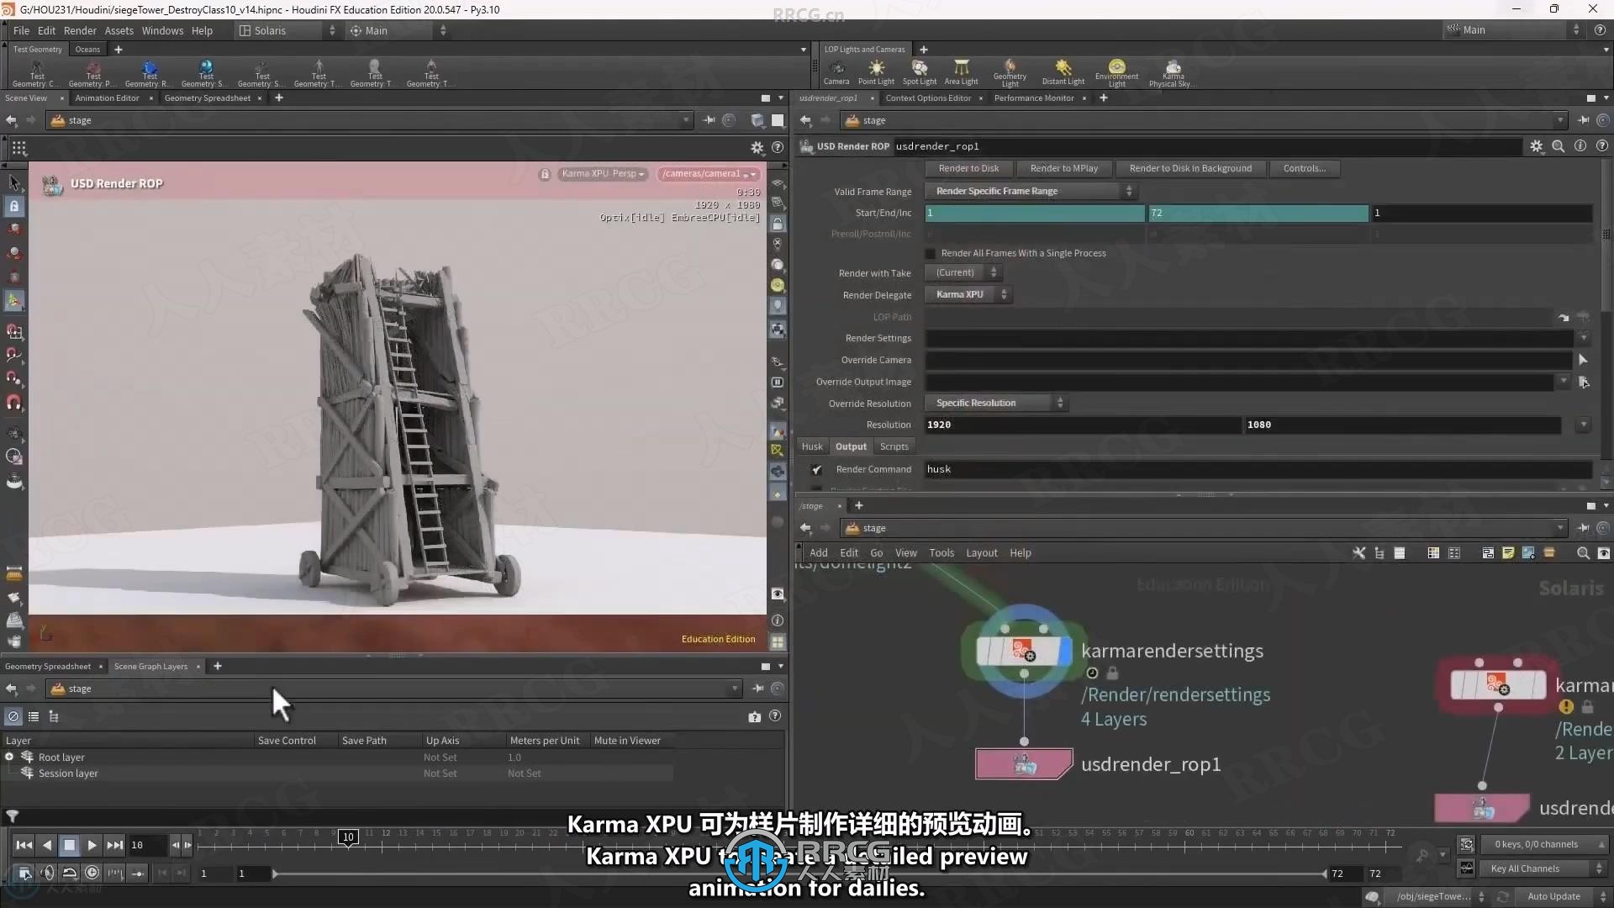This screenshot has height=908, width=1614.
Task: Add a Camera from LOP shelf
Action: point(836,72)
